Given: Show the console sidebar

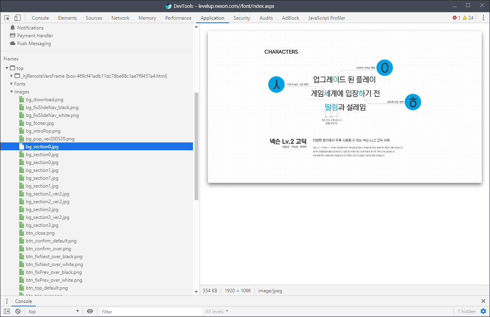Looking at the screenshot, I should (7, 312).
